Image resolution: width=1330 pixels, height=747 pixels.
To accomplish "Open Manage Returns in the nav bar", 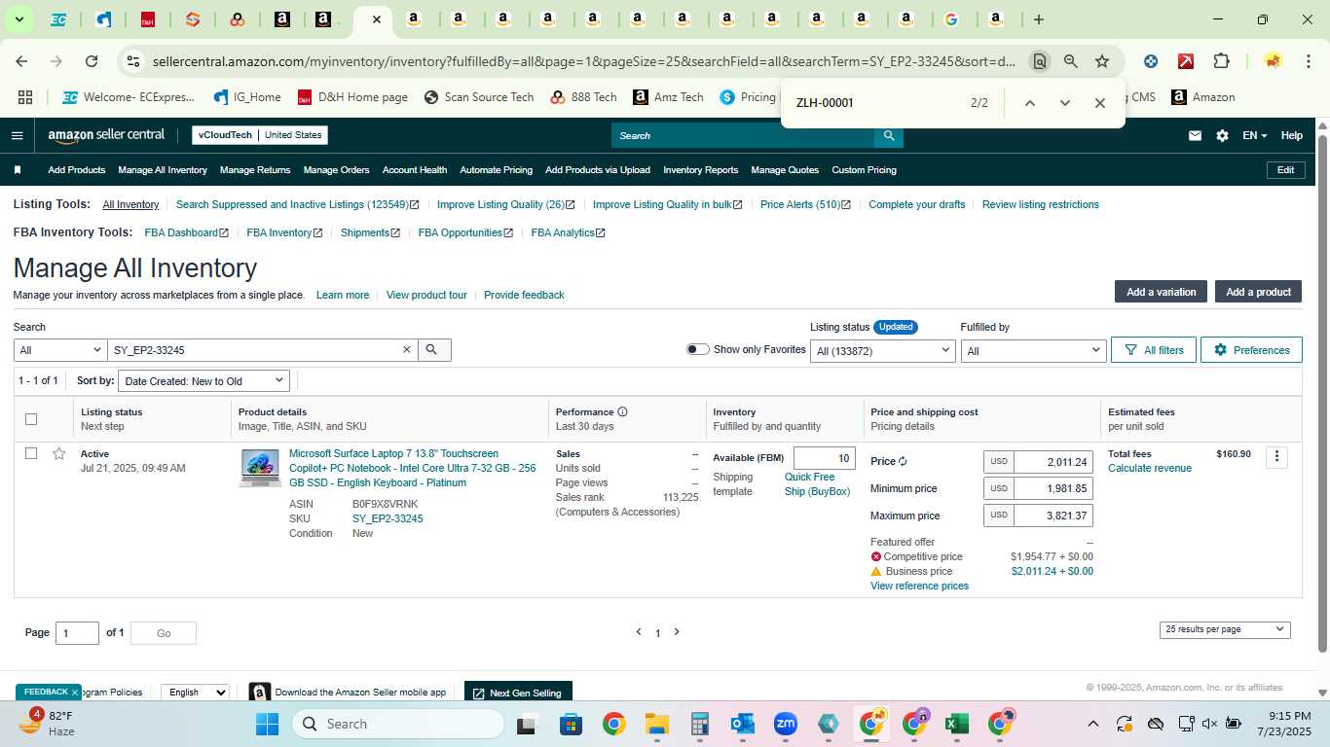I will [255, 170].
